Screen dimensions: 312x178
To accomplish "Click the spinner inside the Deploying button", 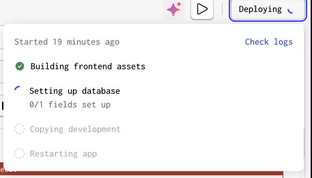I will pos(290,10).
